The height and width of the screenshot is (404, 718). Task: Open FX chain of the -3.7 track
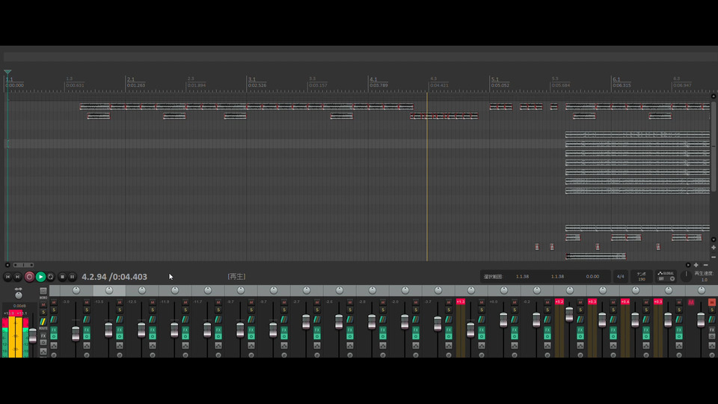coord(449,330)
